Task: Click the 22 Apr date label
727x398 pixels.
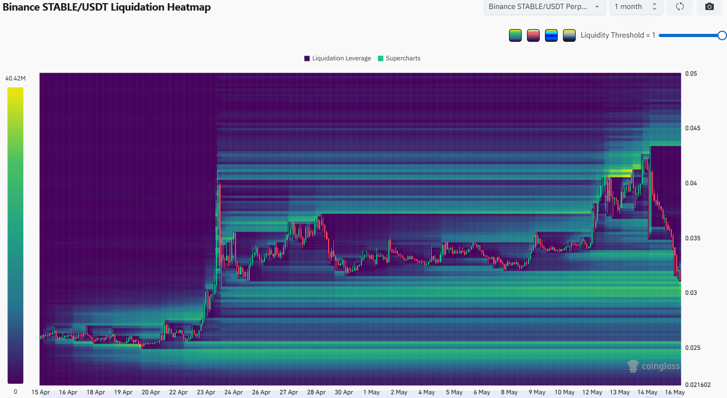Action: [178, 392]
